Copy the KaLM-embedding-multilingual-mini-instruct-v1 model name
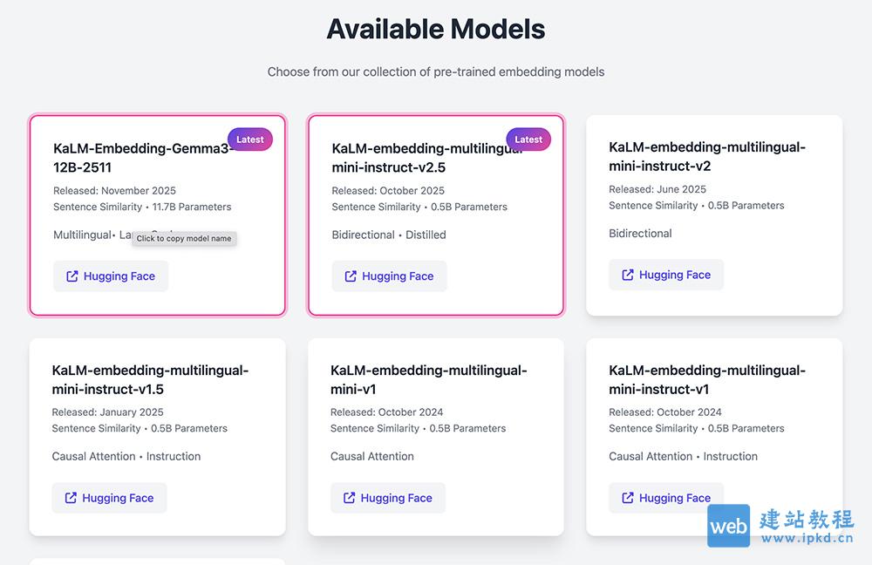This screenshot has height=565, width=872. coord(706,379)
